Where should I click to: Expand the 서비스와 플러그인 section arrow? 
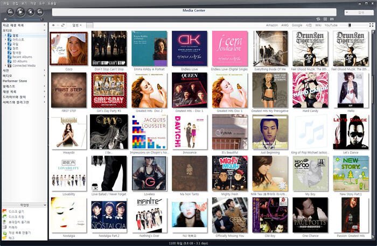pyautogui.click(x=45, y=102)
